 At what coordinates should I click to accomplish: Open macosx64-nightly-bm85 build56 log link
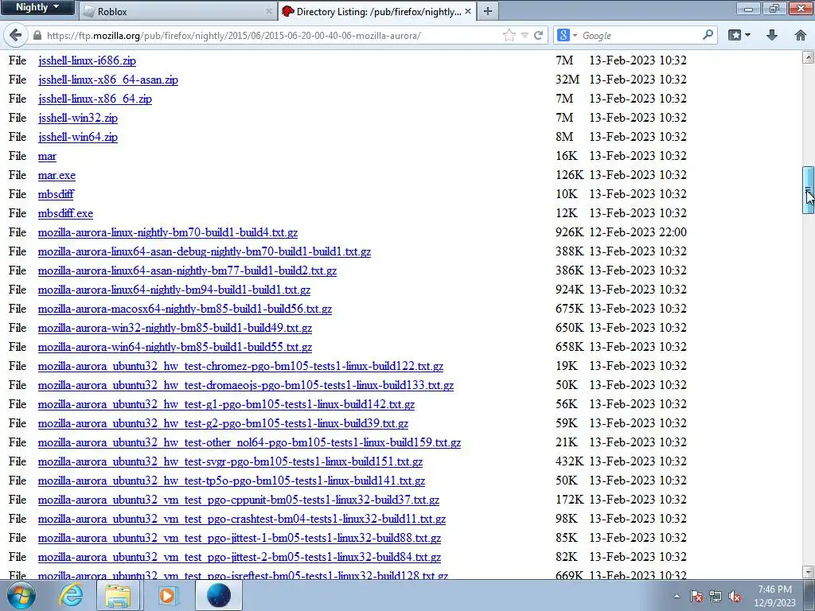point(185,309)
